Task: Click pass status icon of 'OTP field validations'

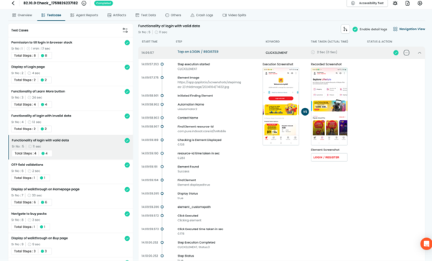Action: point(127,165)
